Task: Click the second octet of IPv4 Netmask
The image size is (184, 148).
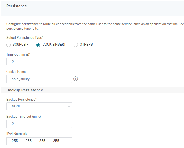Action: click(x=28, y=141)
